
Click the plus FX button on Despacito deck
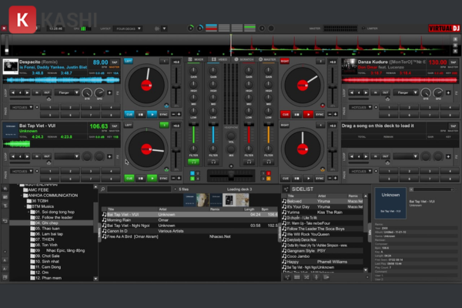tap(109, 92)
